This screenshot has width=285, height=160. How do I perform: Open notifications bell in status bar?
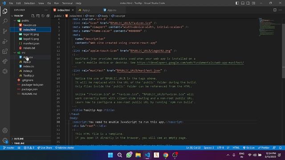pos(280,148)
